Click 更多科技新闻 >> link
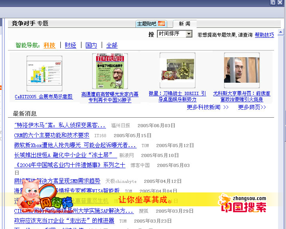 [x=208, y=107]
